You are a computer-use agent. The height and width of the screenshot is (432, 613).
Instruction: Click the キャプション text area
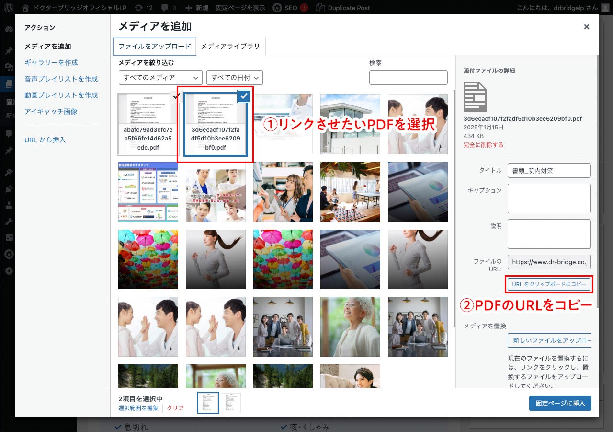coord(549,198)
